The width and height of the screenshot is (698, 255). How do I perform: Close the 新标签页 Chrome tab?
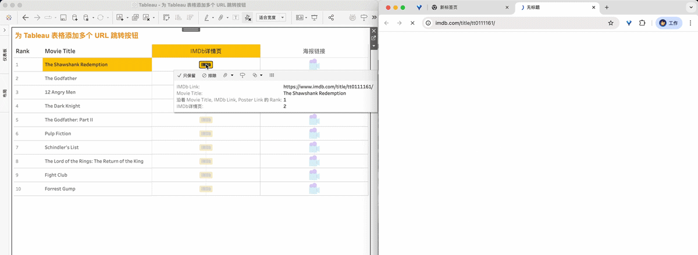(507, 8)
